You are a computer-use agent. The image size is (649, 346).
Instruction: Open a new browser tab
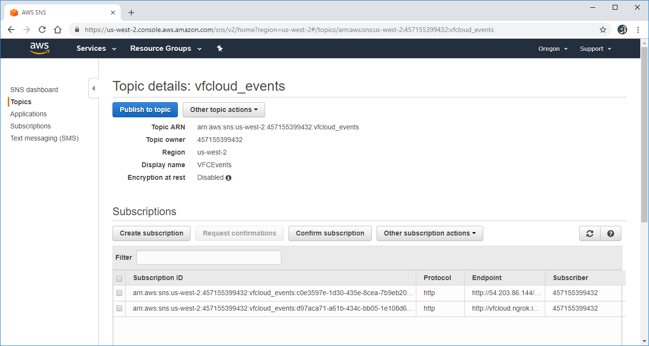pyautogui.click(x=131, y=13)
